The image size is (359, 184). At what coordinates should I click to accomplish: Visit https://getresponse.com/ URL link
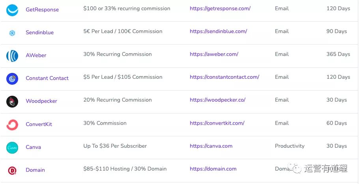pyautogui.click(x=220, y=9)
